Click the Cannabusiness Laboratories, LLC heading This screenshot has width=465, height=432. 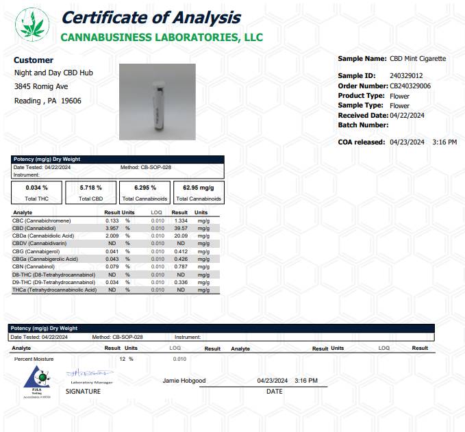click(x=162, y=37)
